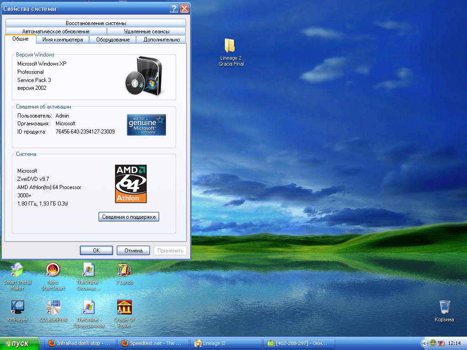467x350 pixels.
Task: Select the Nero StartSmart desktop icon
Action: tap(53, 270)
